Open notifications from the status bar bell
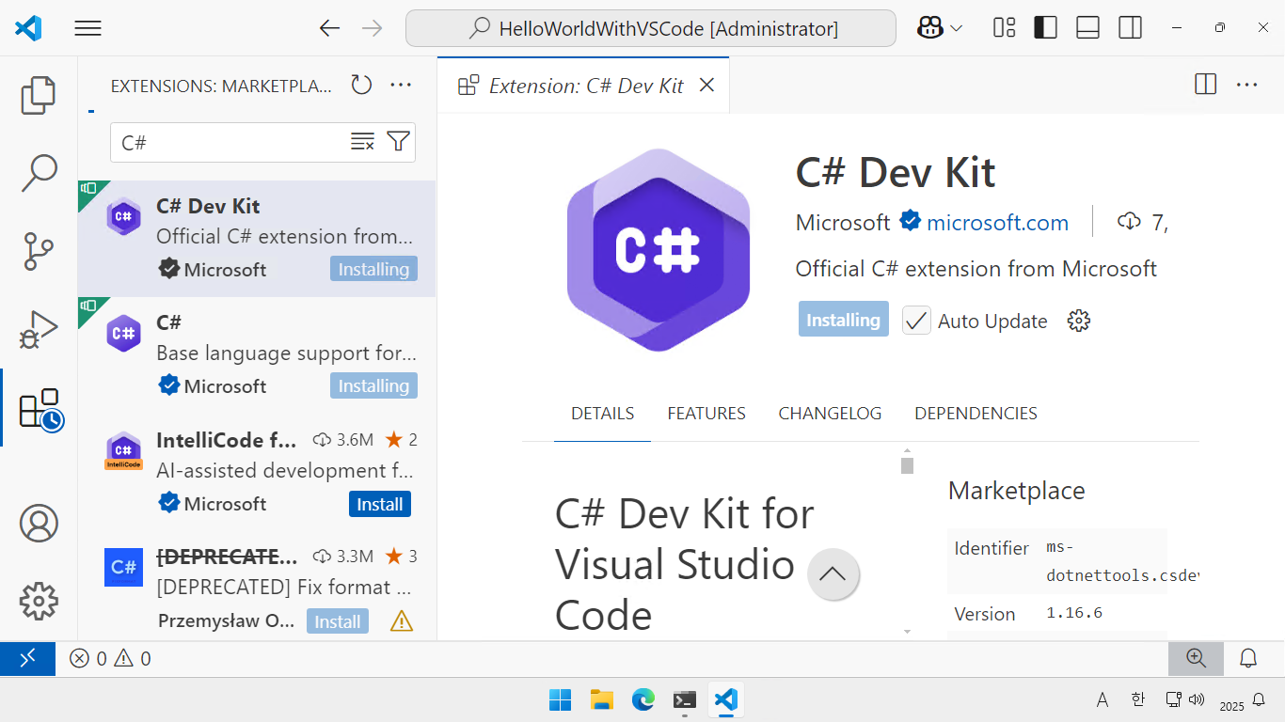Image resolution: width=1285 pixels, height=722 pixels. 1248,658
